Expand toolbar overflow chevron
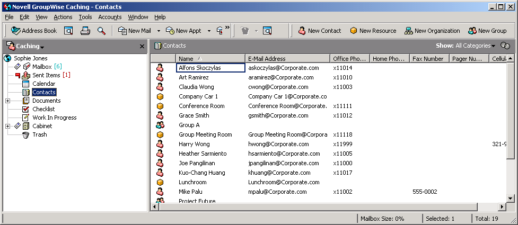This screenshot has height=225, width=518. 227,28
